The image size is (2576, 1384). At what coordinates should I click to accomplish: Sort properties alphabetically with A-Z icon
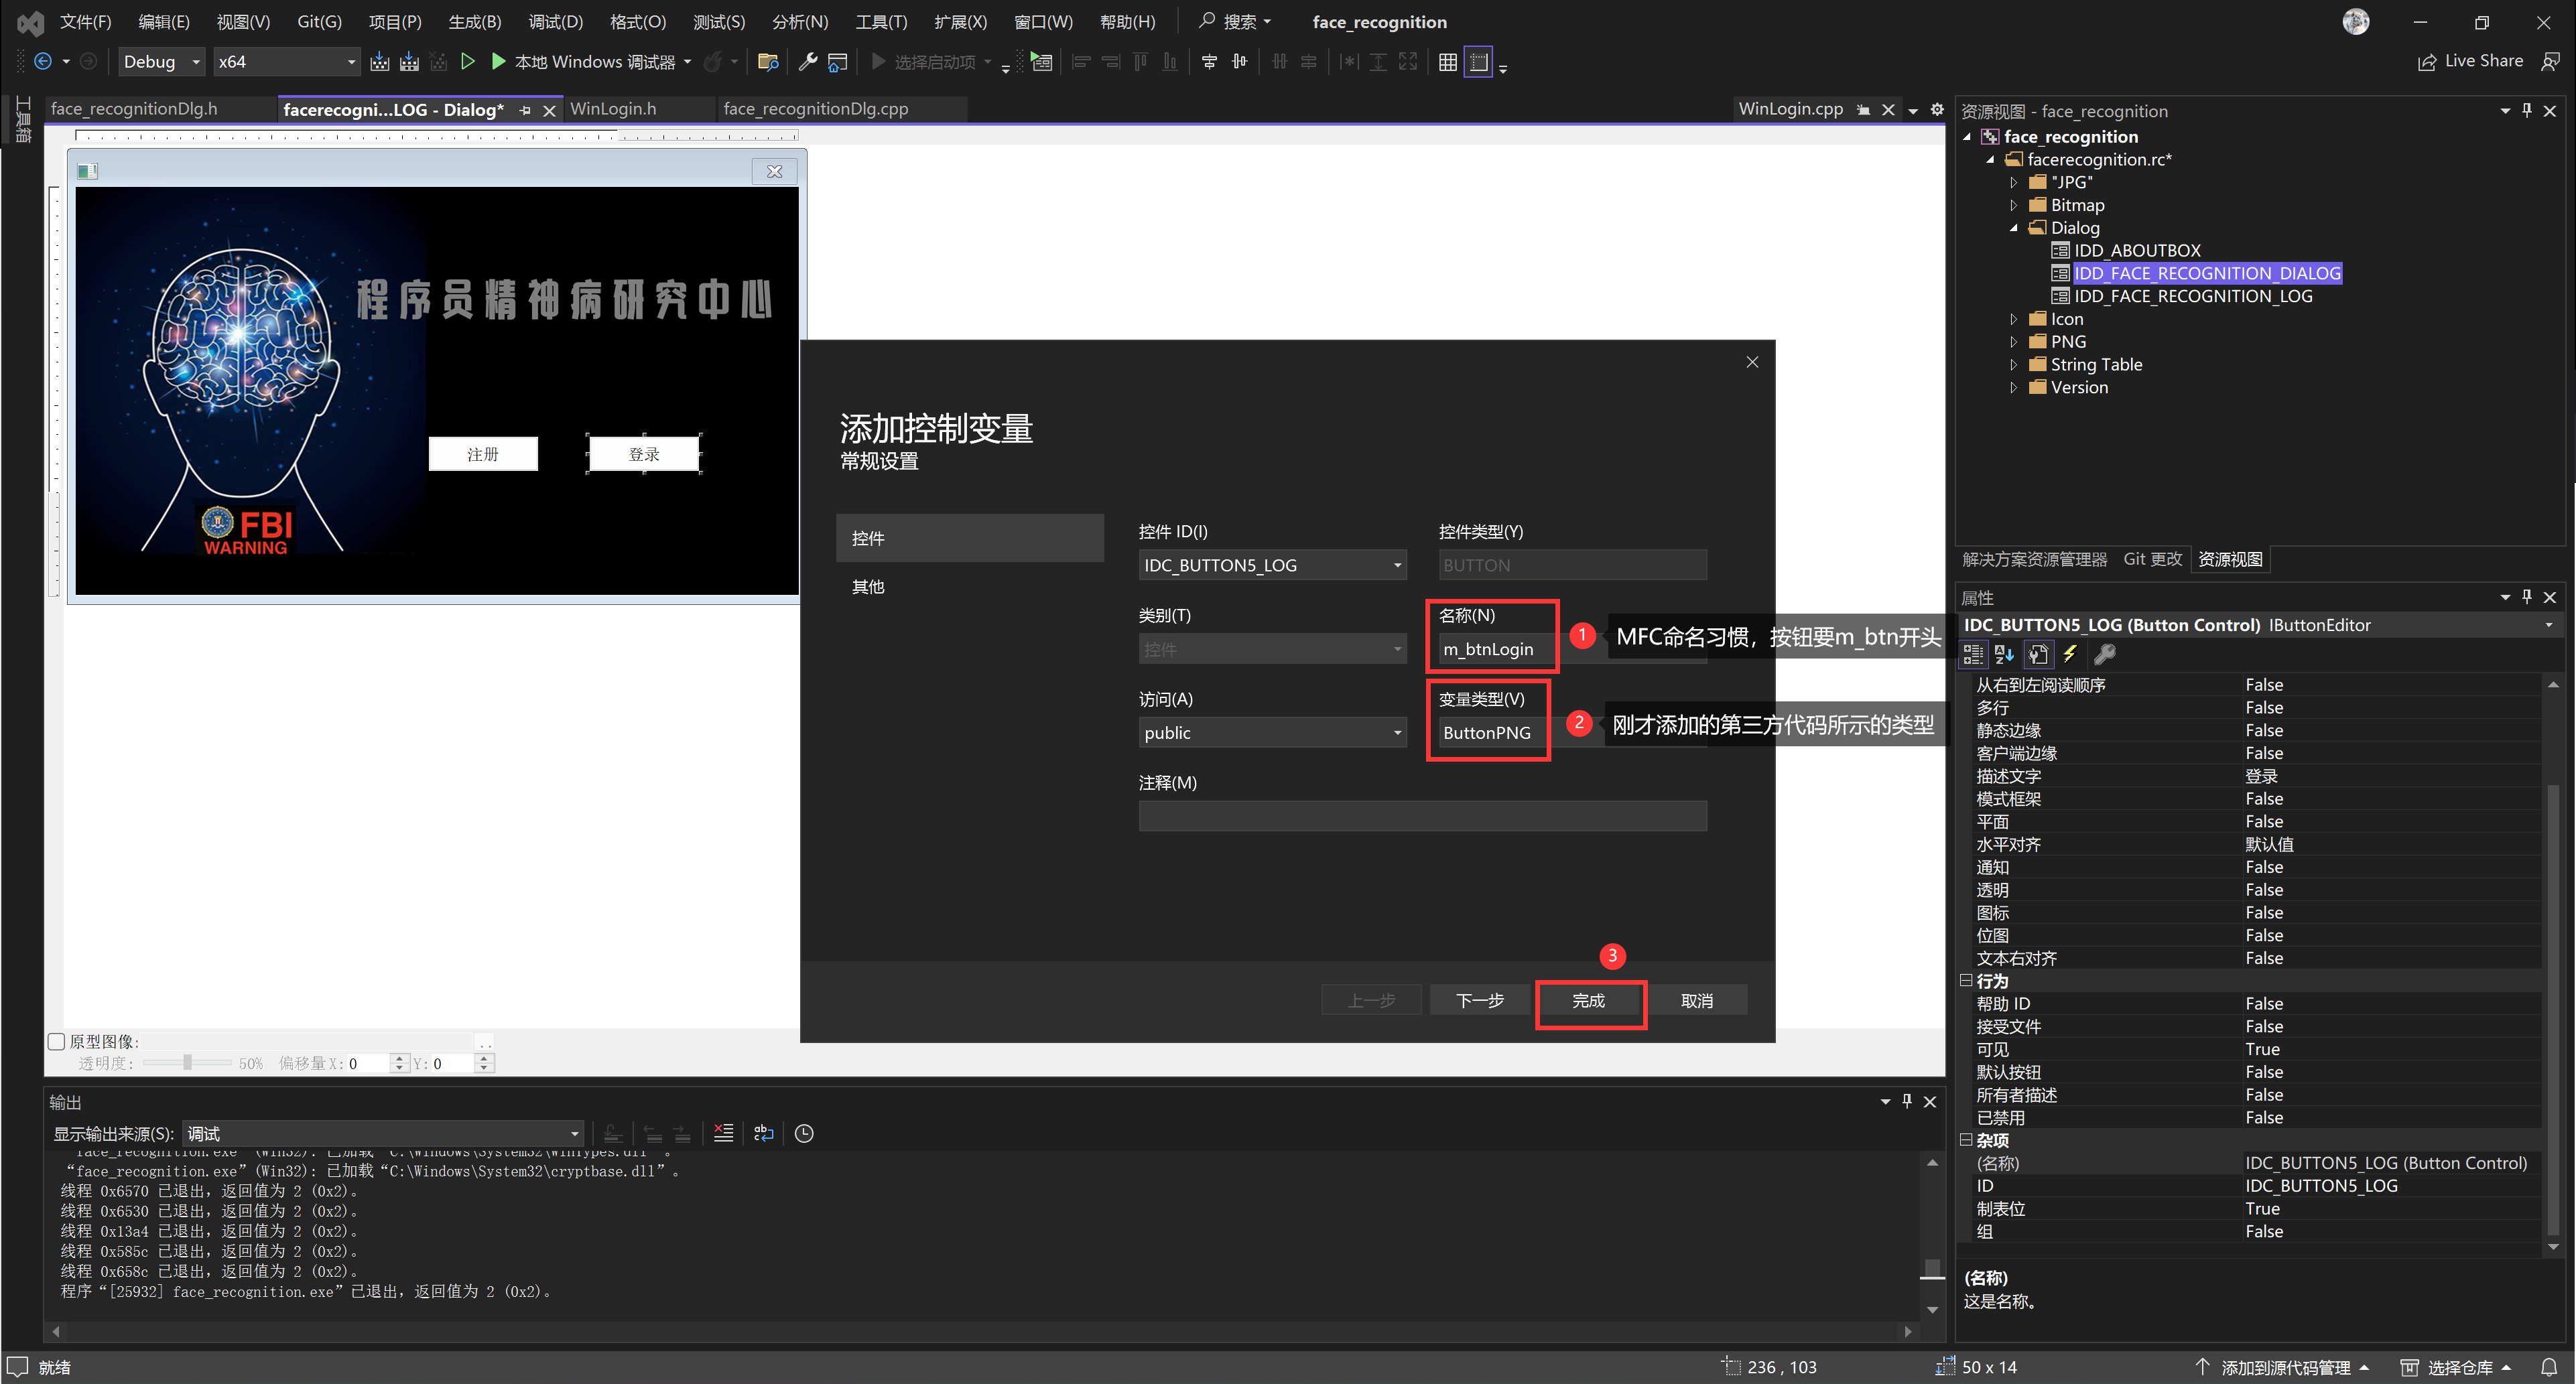(x=2004, y=654)
